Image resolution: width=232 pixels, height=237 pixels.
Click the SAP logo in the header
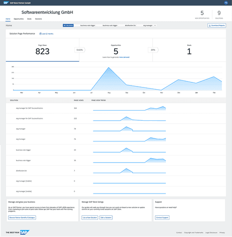click(x=6, y=3)
